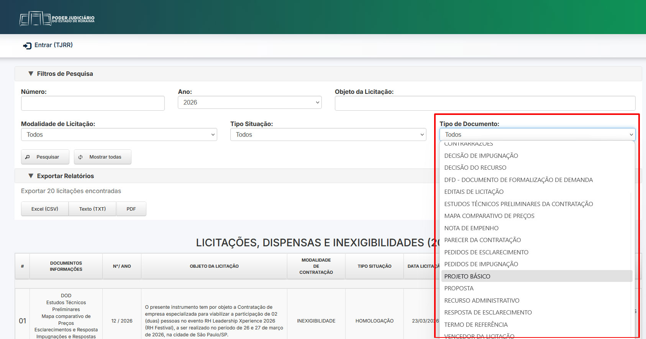Click the Texto (TXT) export button
Screen dimensions: 646x339
pyautogui.click(x=92, y=209)
